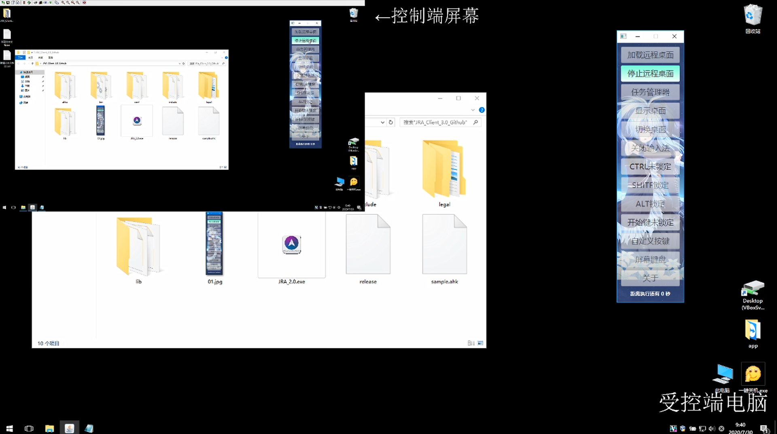This screenshot has width=777, height=434.
Task: Switch to large icons view in the large Explorer status bar
Action: click(480, 343)
